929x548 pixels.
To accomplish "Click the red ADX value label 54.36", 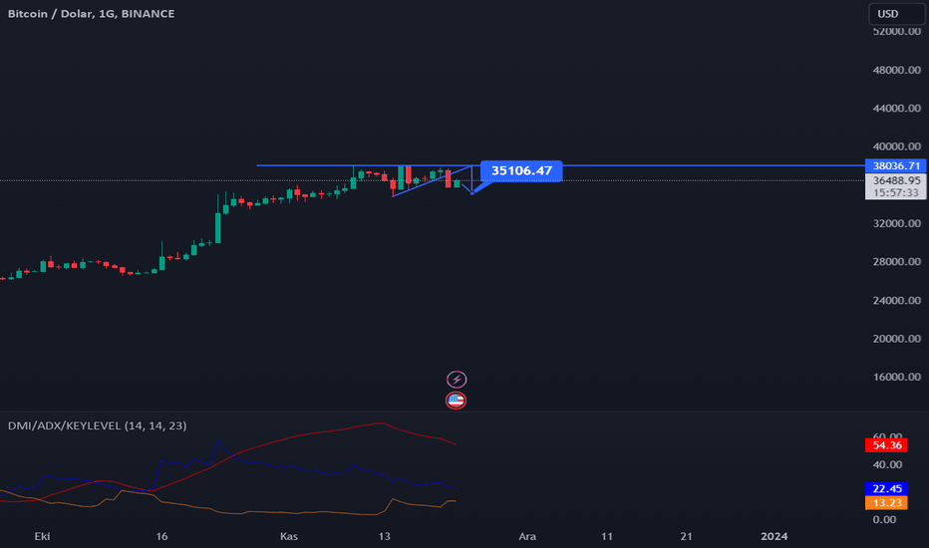I will pos(886,445).
